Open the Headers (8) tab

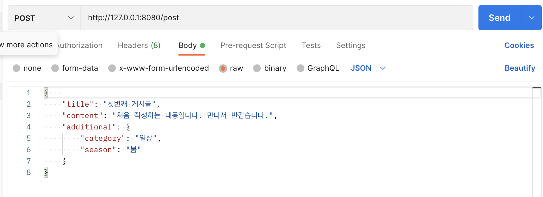139,45
